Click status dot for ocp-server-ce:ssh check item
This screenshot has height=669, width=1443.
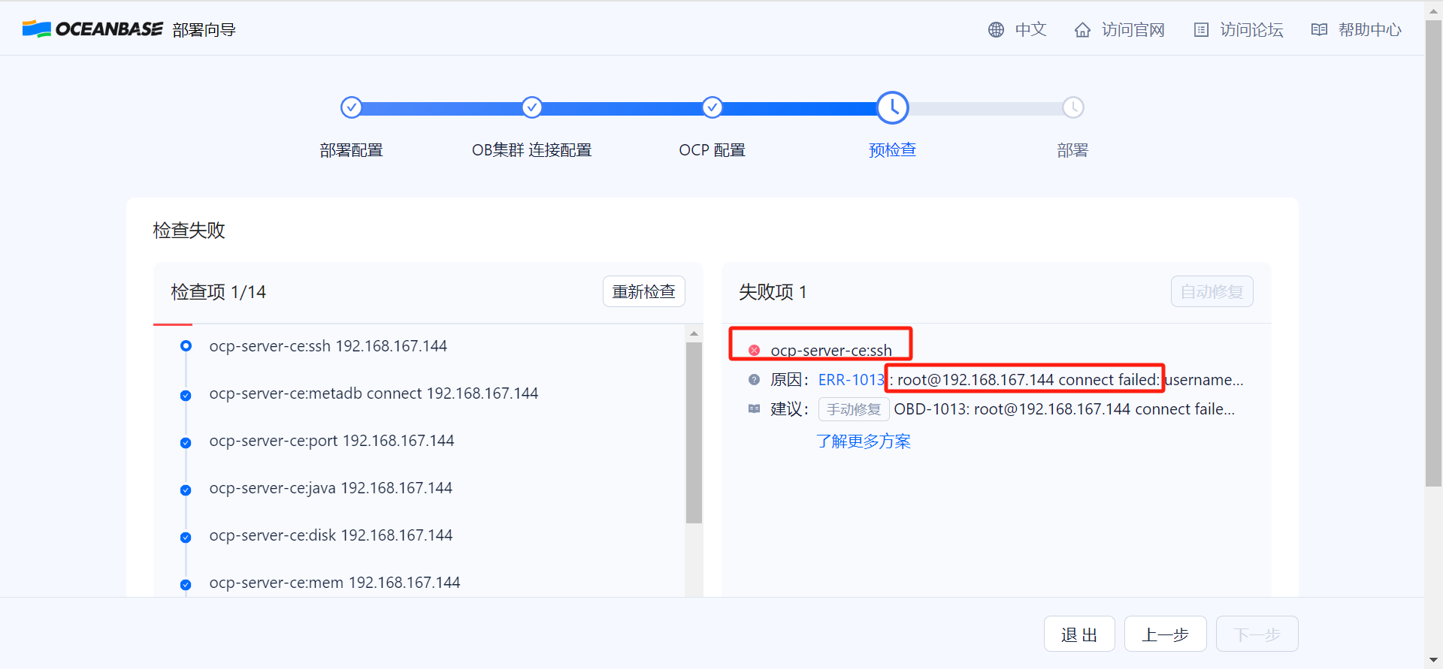[x=186, y=346]
